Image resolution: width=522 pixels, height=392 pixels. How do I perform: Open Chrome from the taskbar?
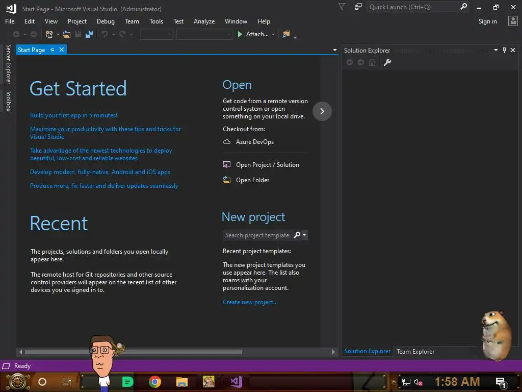point(155,382)
